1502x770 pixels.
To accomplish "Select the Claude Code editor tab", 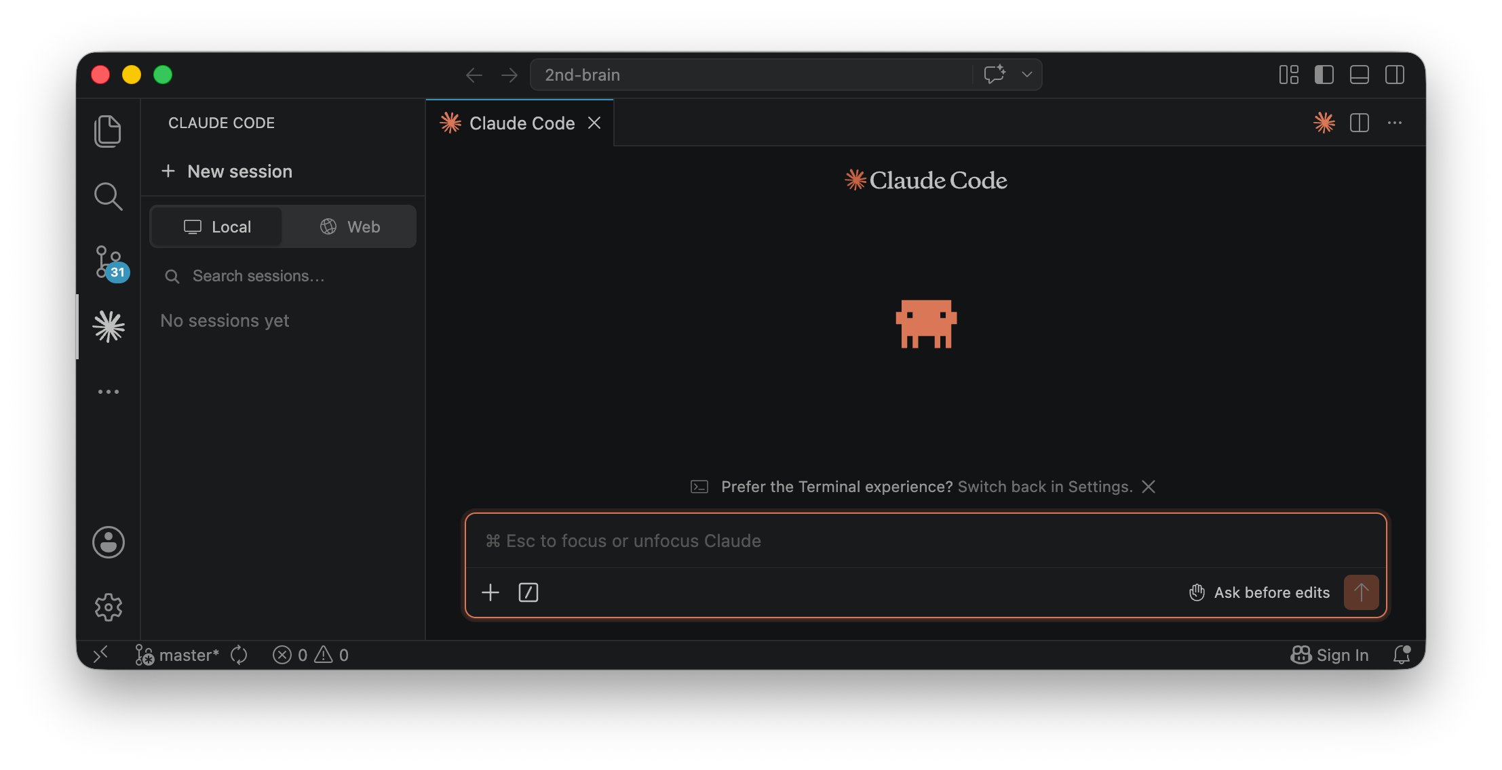I will [520, 123].
